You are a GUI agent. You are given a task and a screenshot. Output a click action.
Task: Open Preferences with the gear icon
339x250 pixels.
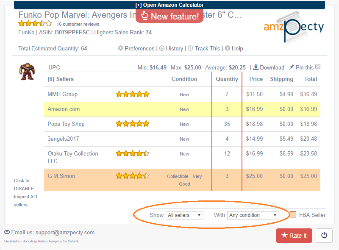[x=120, y=48]
